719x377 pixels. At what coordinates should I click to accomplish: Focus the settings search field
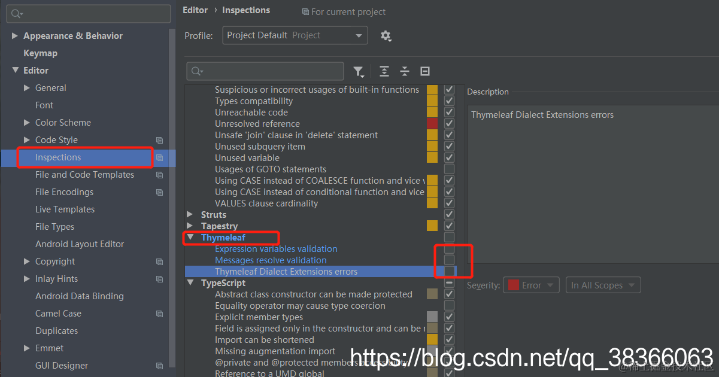point(89,13)
